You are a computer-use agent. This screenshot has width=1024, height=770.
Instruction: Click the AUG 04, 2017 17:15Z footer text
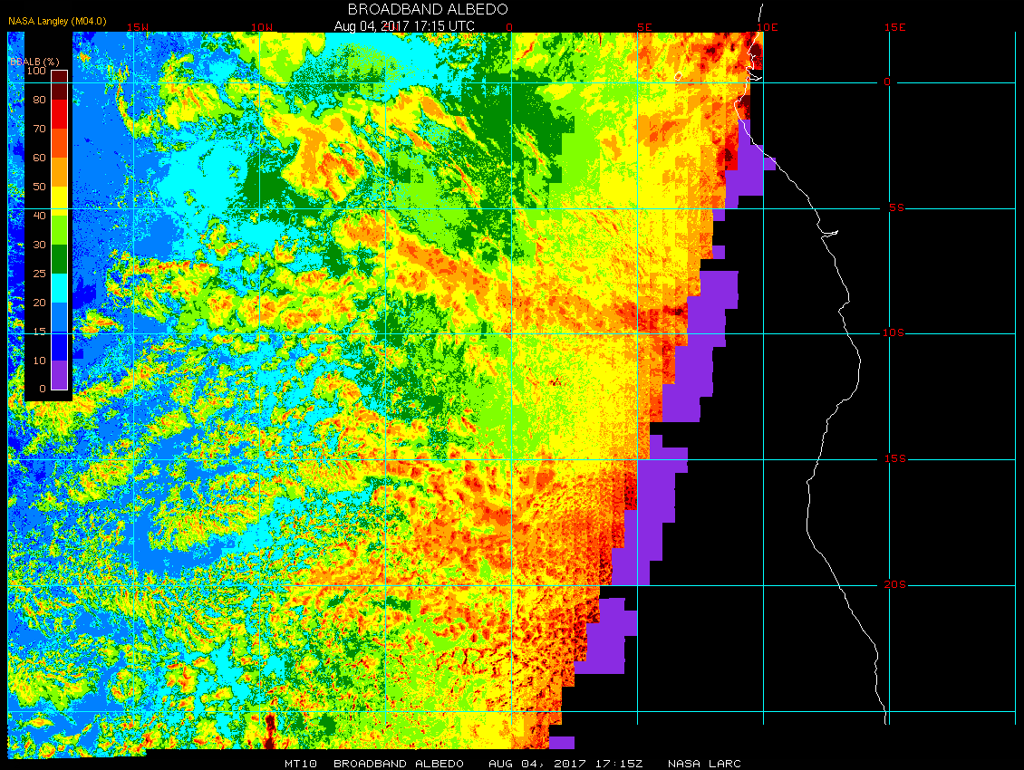point(565,764)
